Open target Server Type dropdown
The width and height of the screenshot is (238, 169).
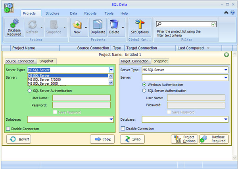pos(226,70)
